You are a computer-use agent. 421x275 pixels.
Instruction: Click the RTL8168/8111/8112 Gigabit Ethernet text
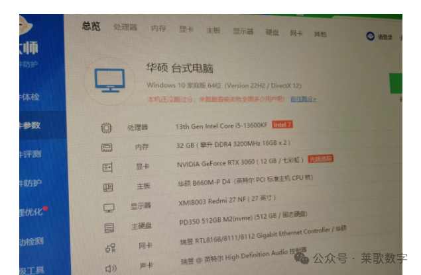pos(263,235)
